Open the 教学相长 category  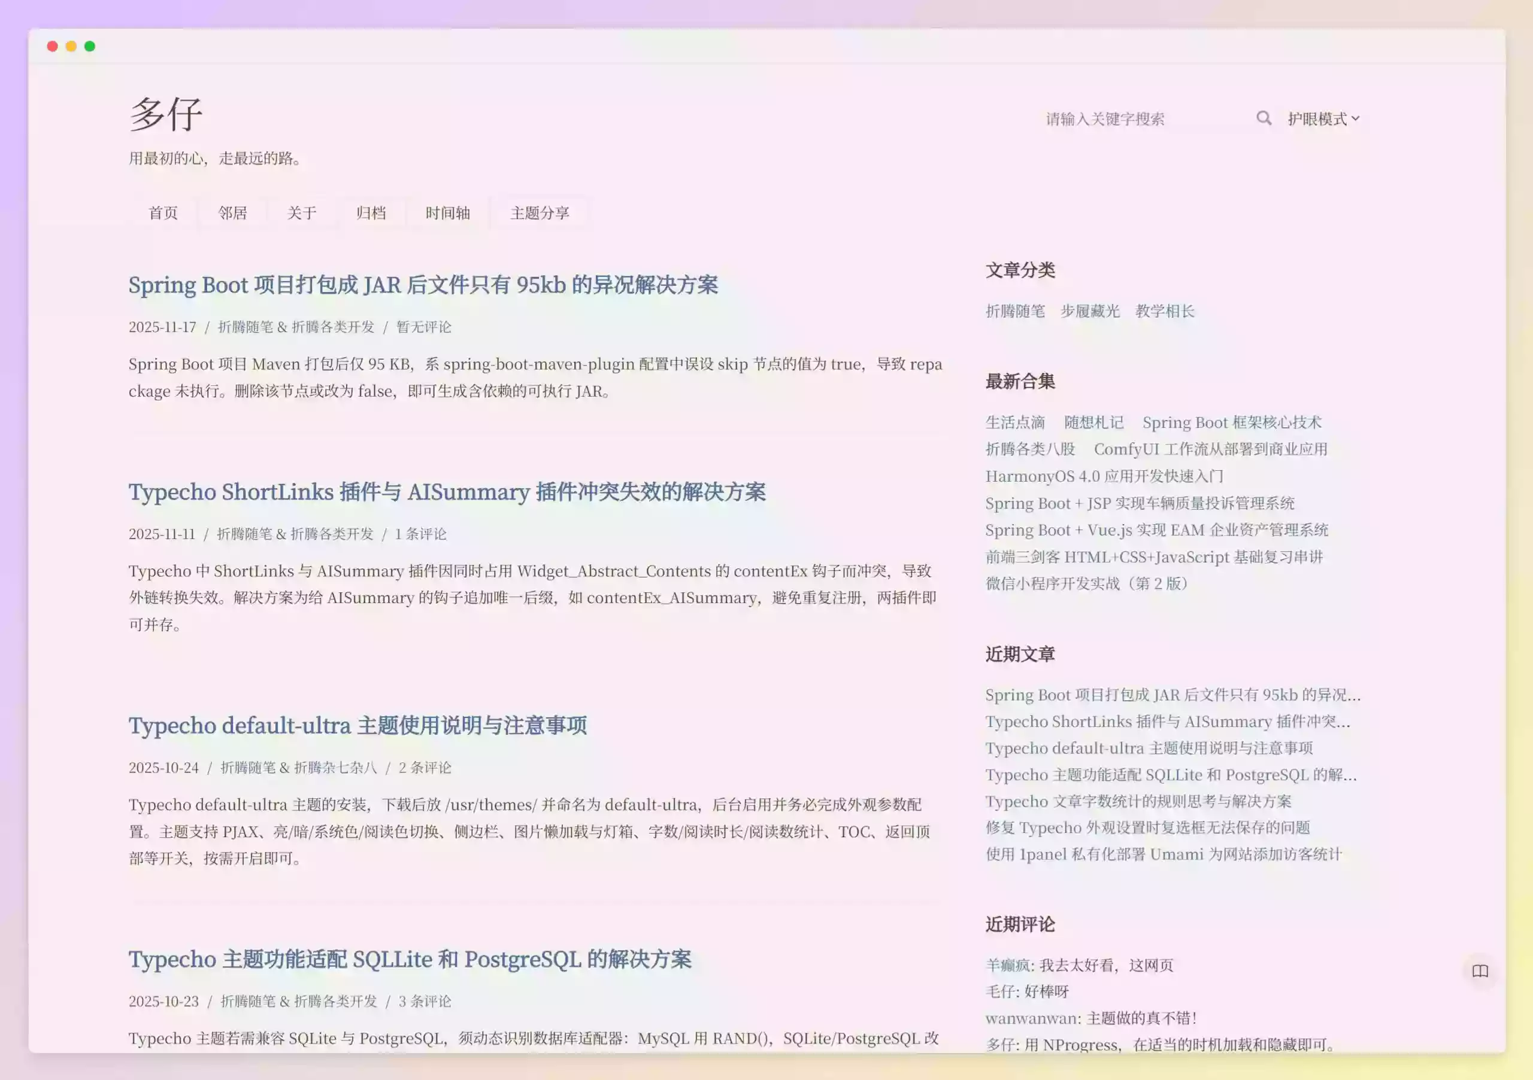point(1165,311)
